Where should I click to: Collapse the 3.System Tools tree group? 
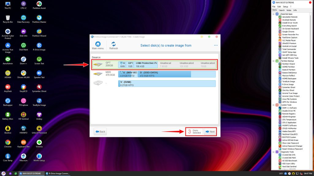point(274,105)
